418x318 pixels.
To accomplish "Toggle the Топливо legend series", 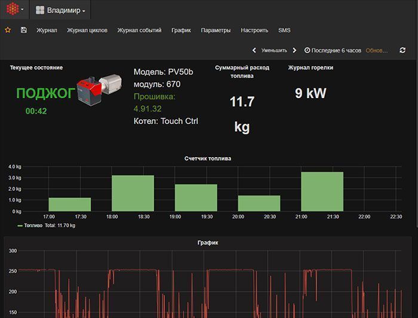I will click(33, 225).
